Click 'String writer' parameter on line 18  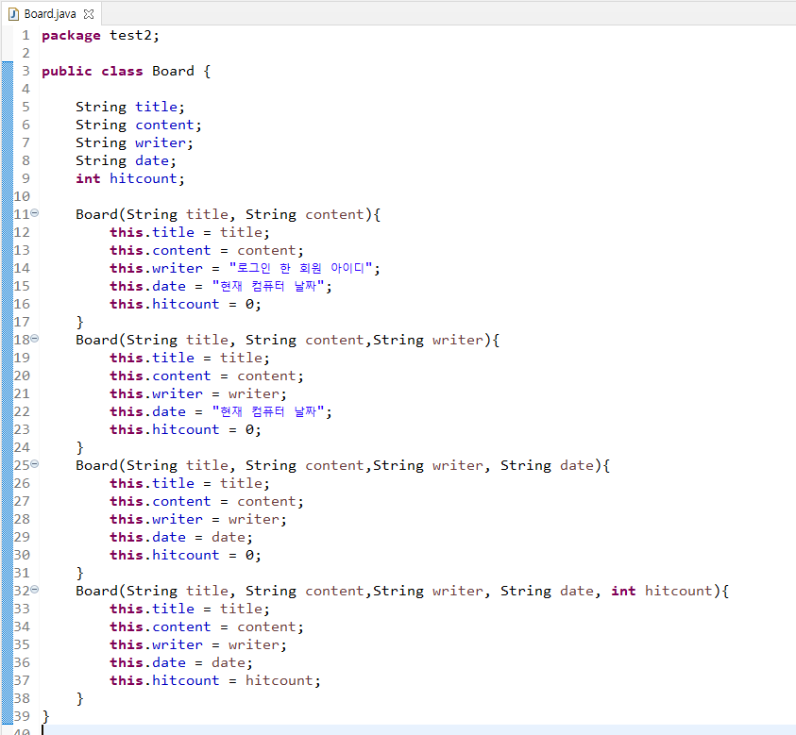click(x=429, y=340)
